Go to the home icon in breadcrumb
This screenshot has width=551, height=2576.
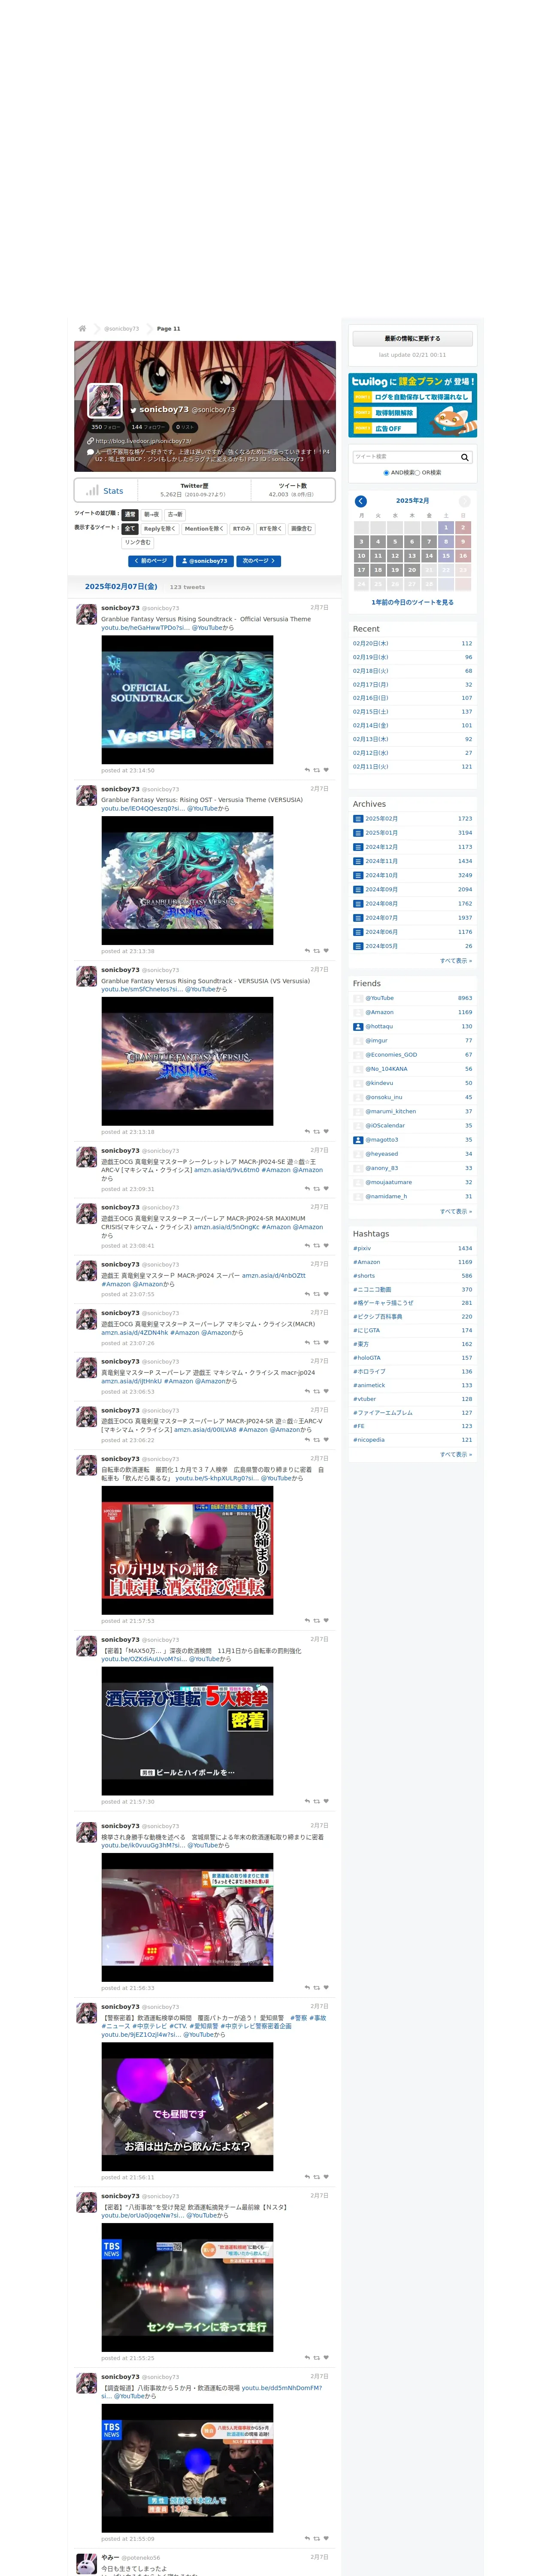[82, 328]
